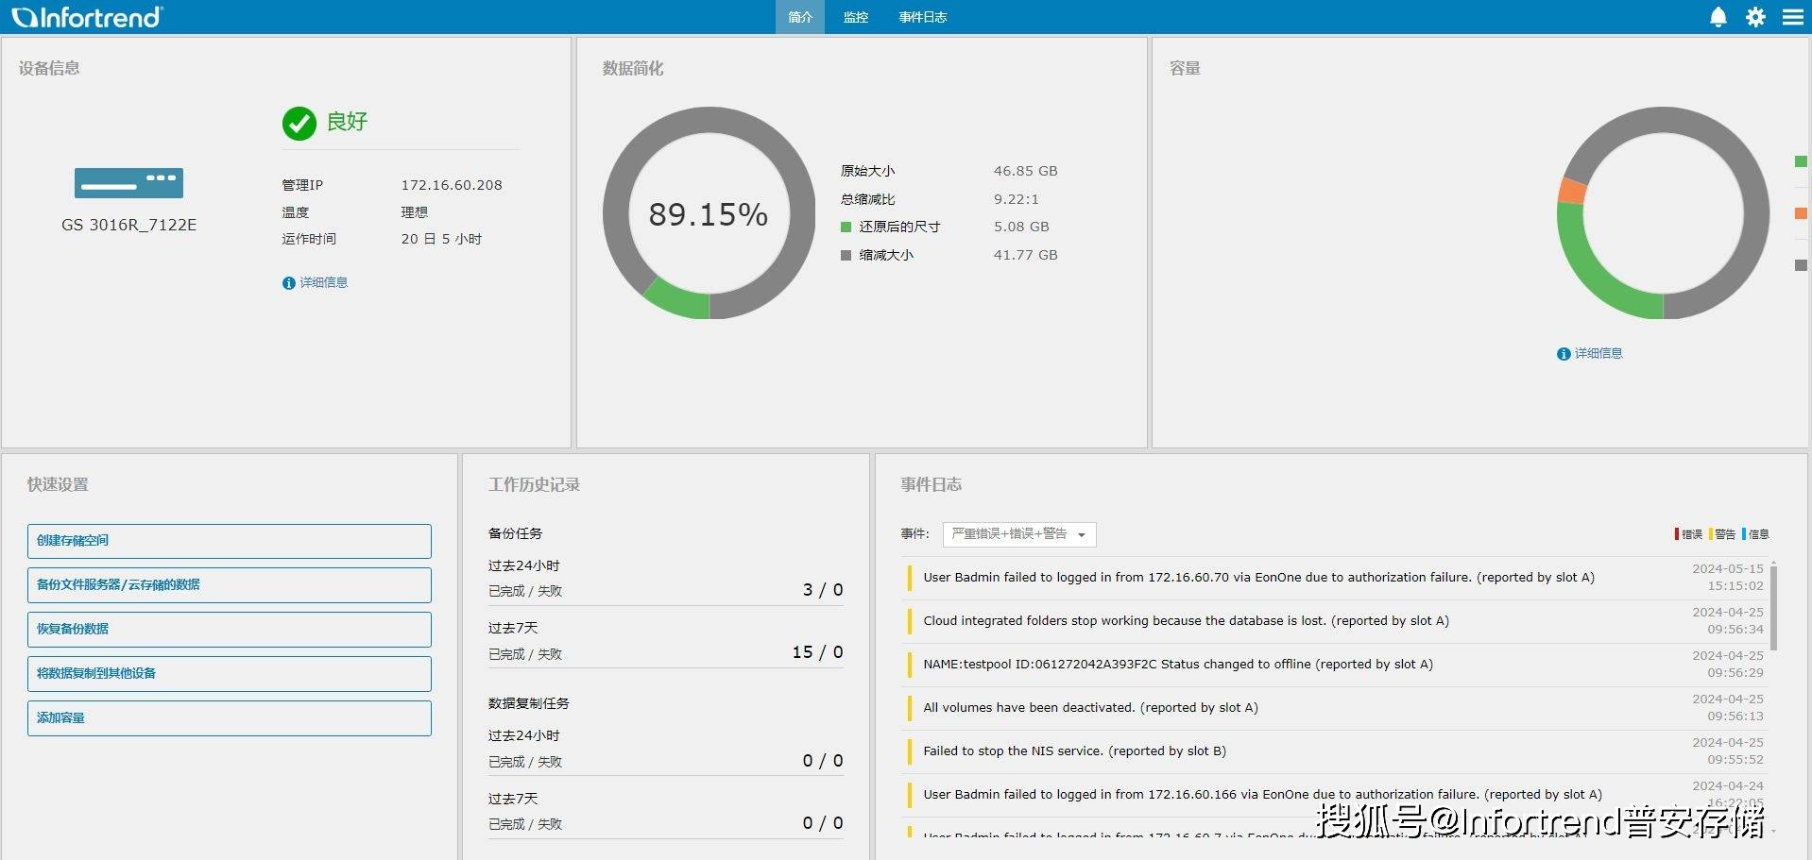The image size is (1812, 860).
Task: Click the 警告 legend label
Action: coord(1725,534)
